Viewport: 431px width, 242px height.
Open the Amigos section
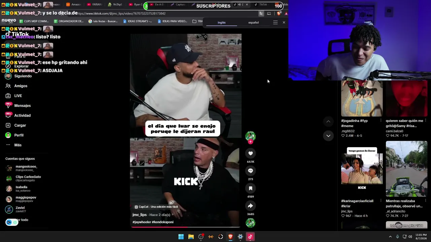coord(16,86)
